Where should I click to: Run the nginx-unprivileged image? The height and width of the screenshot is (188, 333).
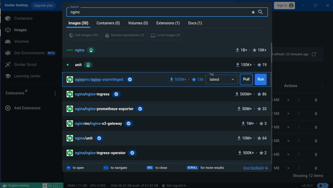click(261, 79)
